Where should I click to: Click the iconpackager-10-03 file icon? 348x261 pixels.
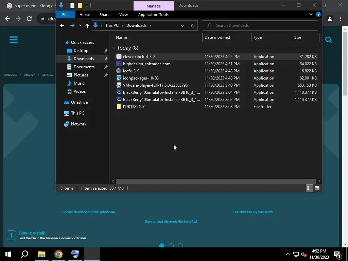pos(119,78)
